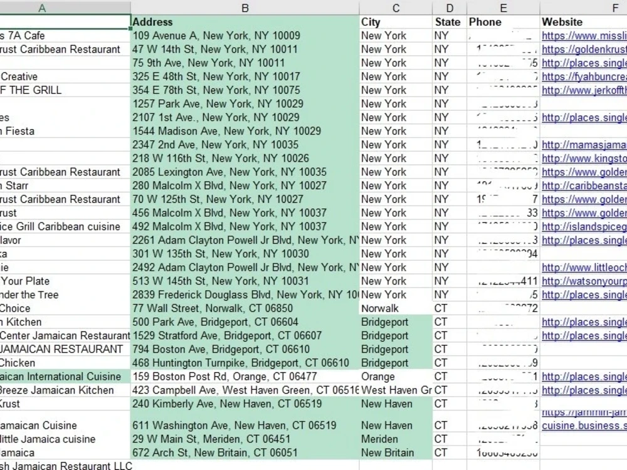Select column D header
Screen dimensions: 627x470
pos(450,8)
